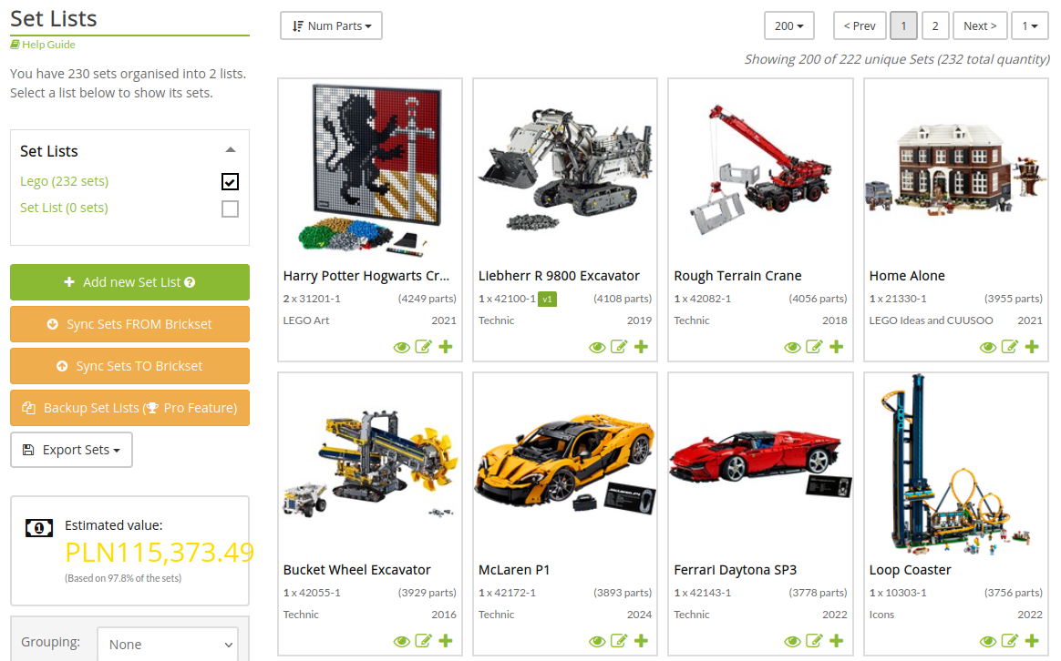Go to page 2 of sets
This screenshot has width=1061, height=661.
(935, 25)
